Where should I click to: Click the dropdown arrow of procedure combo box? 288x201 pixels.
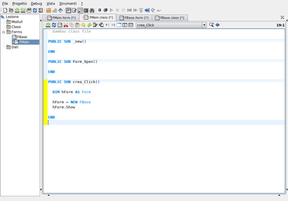(204, 25)
